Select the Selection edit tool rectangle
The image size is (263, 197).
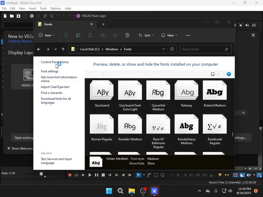[156, 175]
